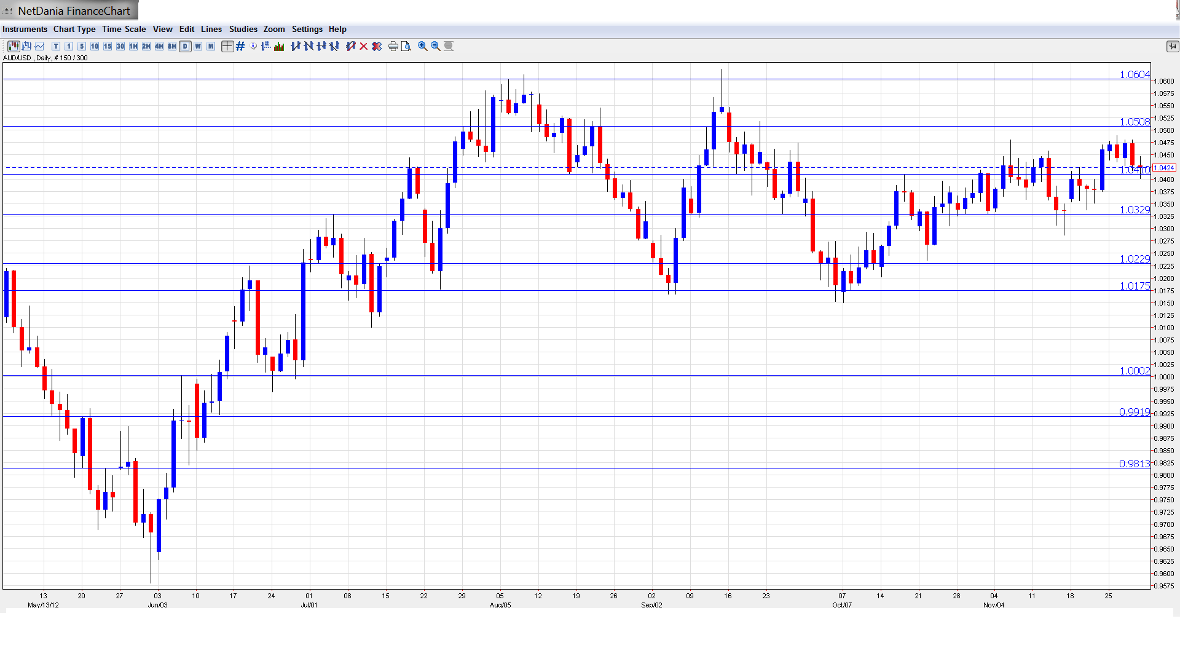
Task: Select weekly W time scale
Action: (x=198, y=46)
